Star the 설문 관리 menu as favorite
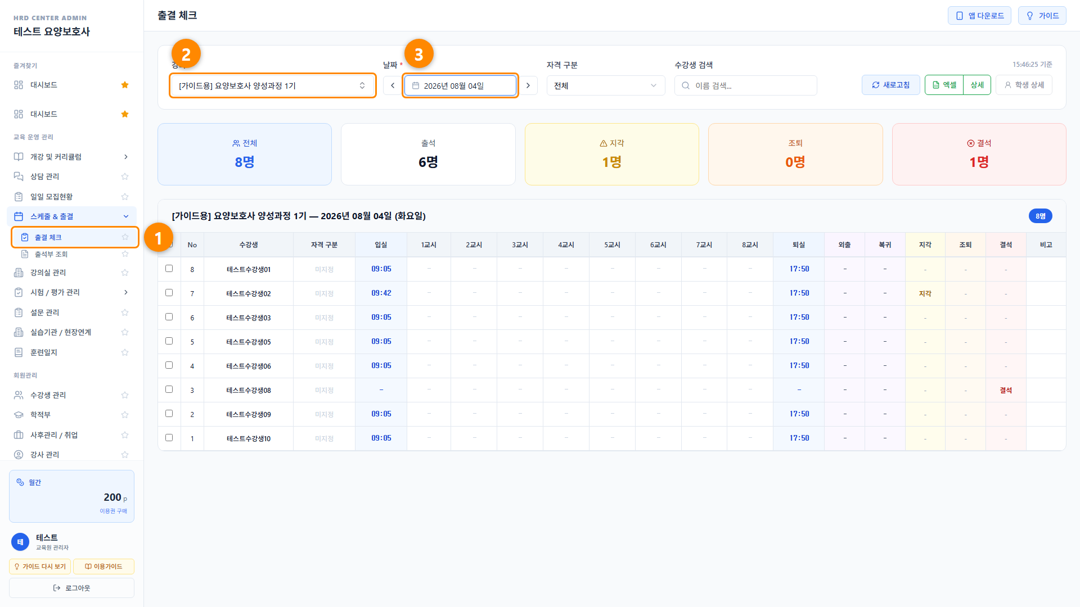This screenshot has height=607, width=1080. tap(125, 312)
